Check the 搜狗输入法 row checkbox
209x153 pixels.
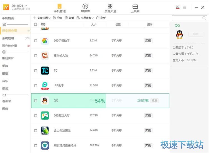35,56
